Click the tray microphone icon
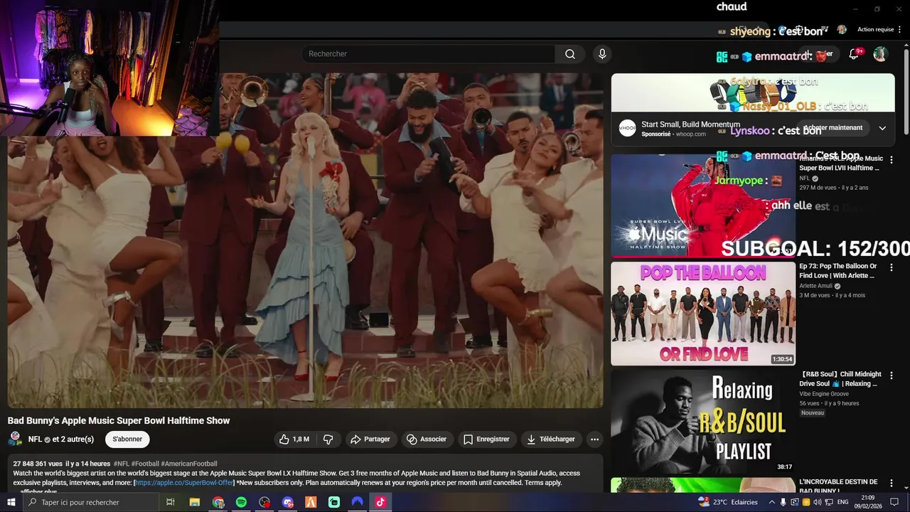The width and height of the screenshot is (910, 512). [783, 502]
